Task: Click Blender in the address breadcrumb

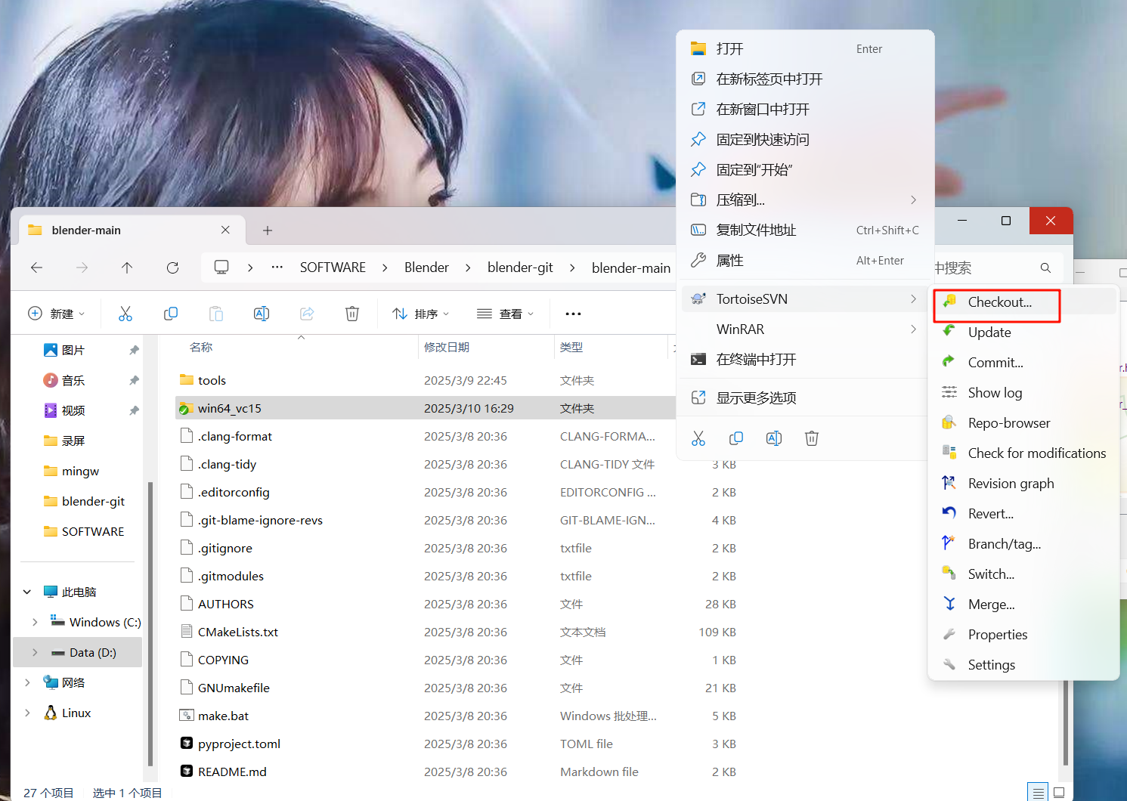Action: (x=426, y=268)
